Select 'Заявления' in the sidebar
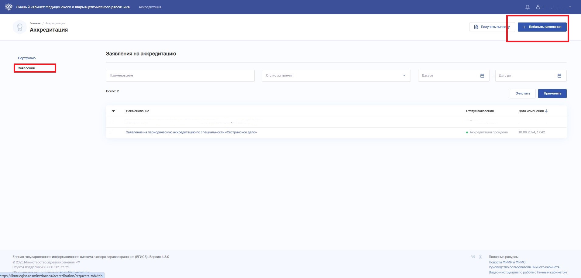581x278 pixels. click(x=26, y=68)
